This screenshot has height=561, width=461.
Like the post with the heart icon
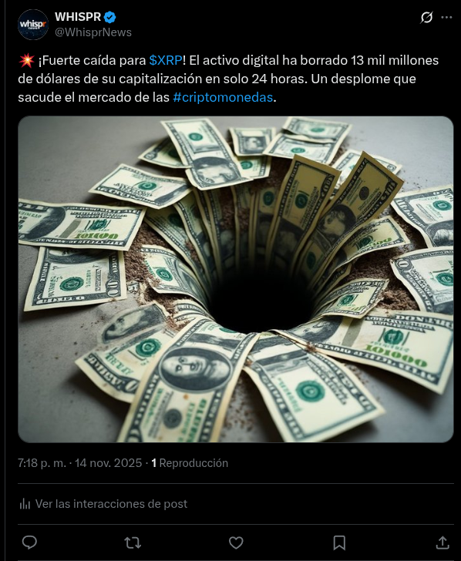click(x=236, y=543)
